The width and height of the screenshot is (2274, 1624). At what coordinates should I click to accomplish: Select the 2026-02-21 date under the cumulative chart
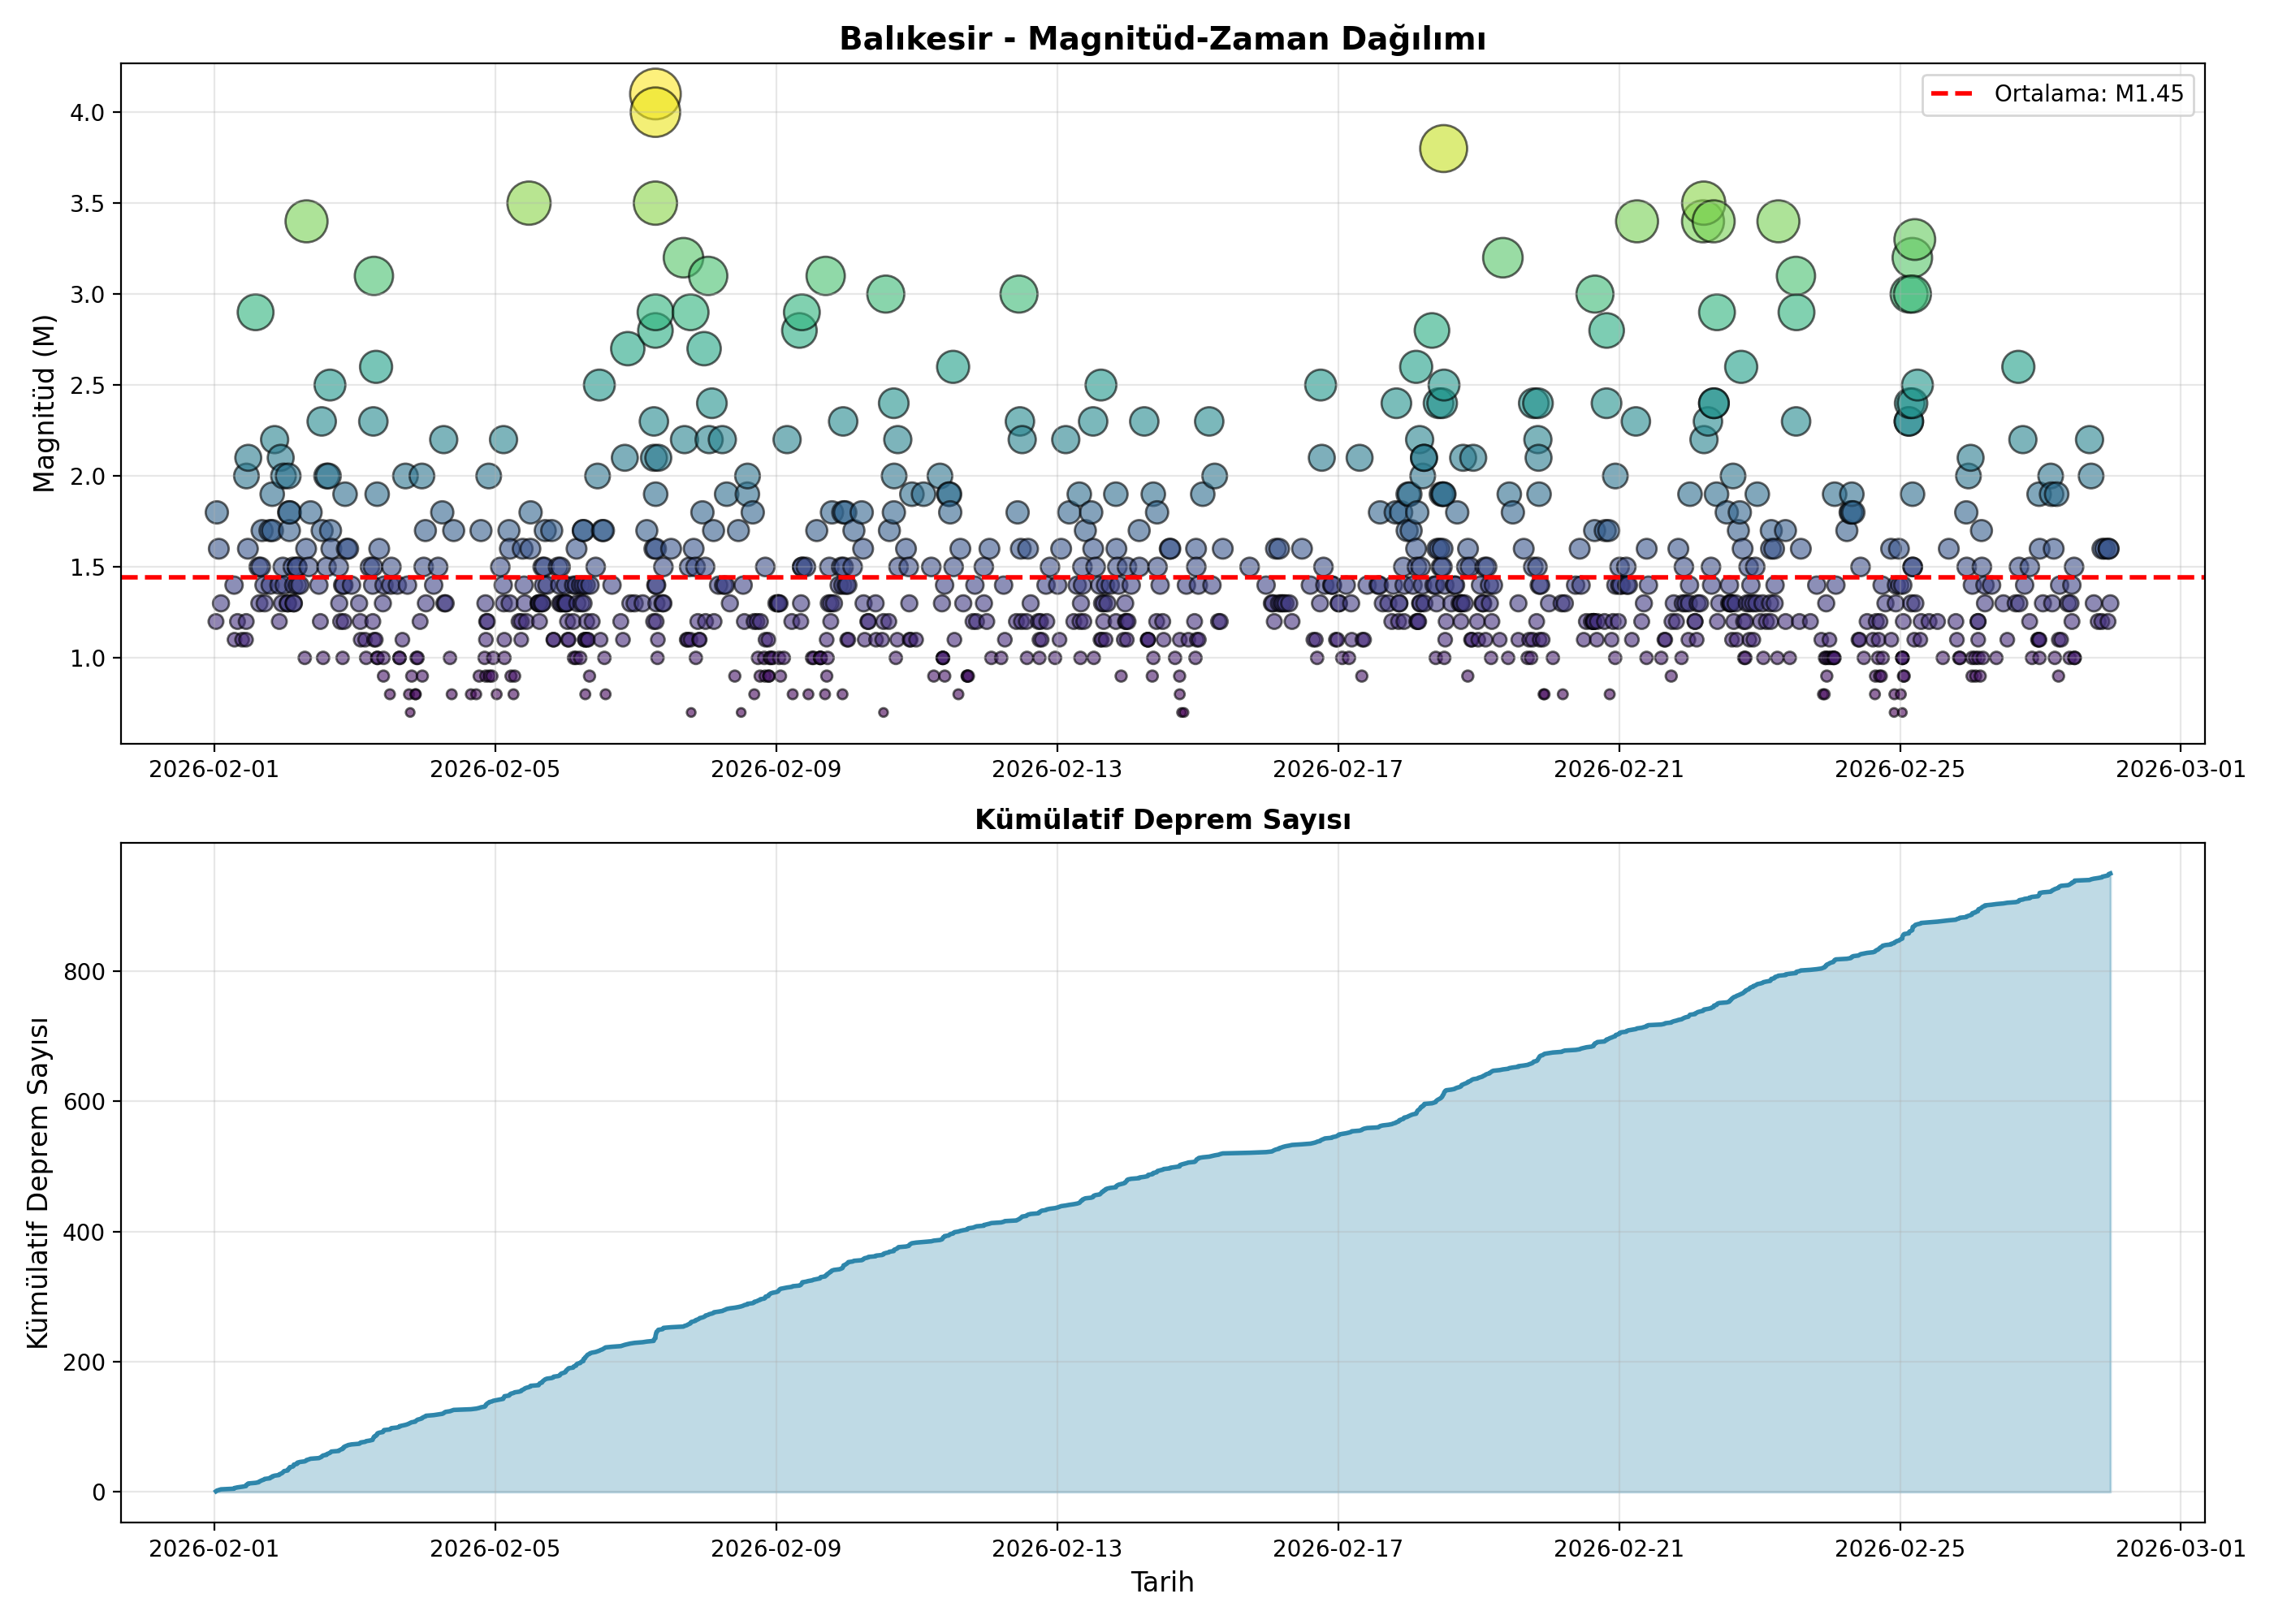coord(1619,1549)
